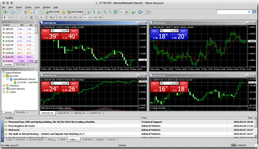Tile the chart windows
The height and width of the screenshot is (149, 259).
pos(115,12)
